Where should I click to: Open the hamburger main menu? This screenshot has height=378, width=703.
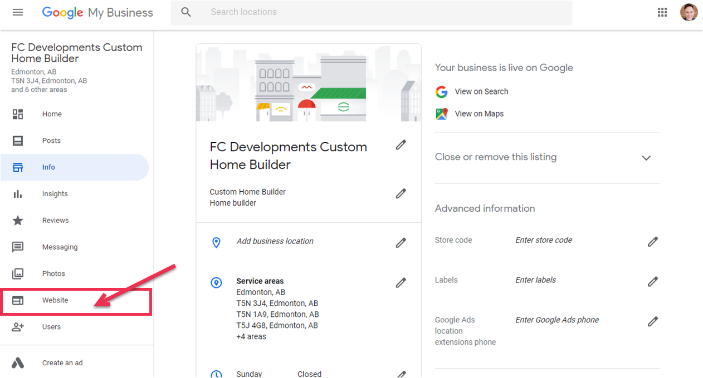pos(18,12)
